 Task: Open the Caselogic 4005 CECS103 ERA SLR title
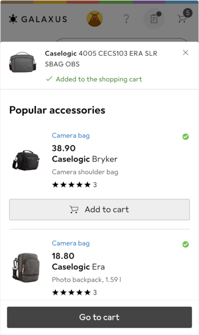click(x=101, y=58)
